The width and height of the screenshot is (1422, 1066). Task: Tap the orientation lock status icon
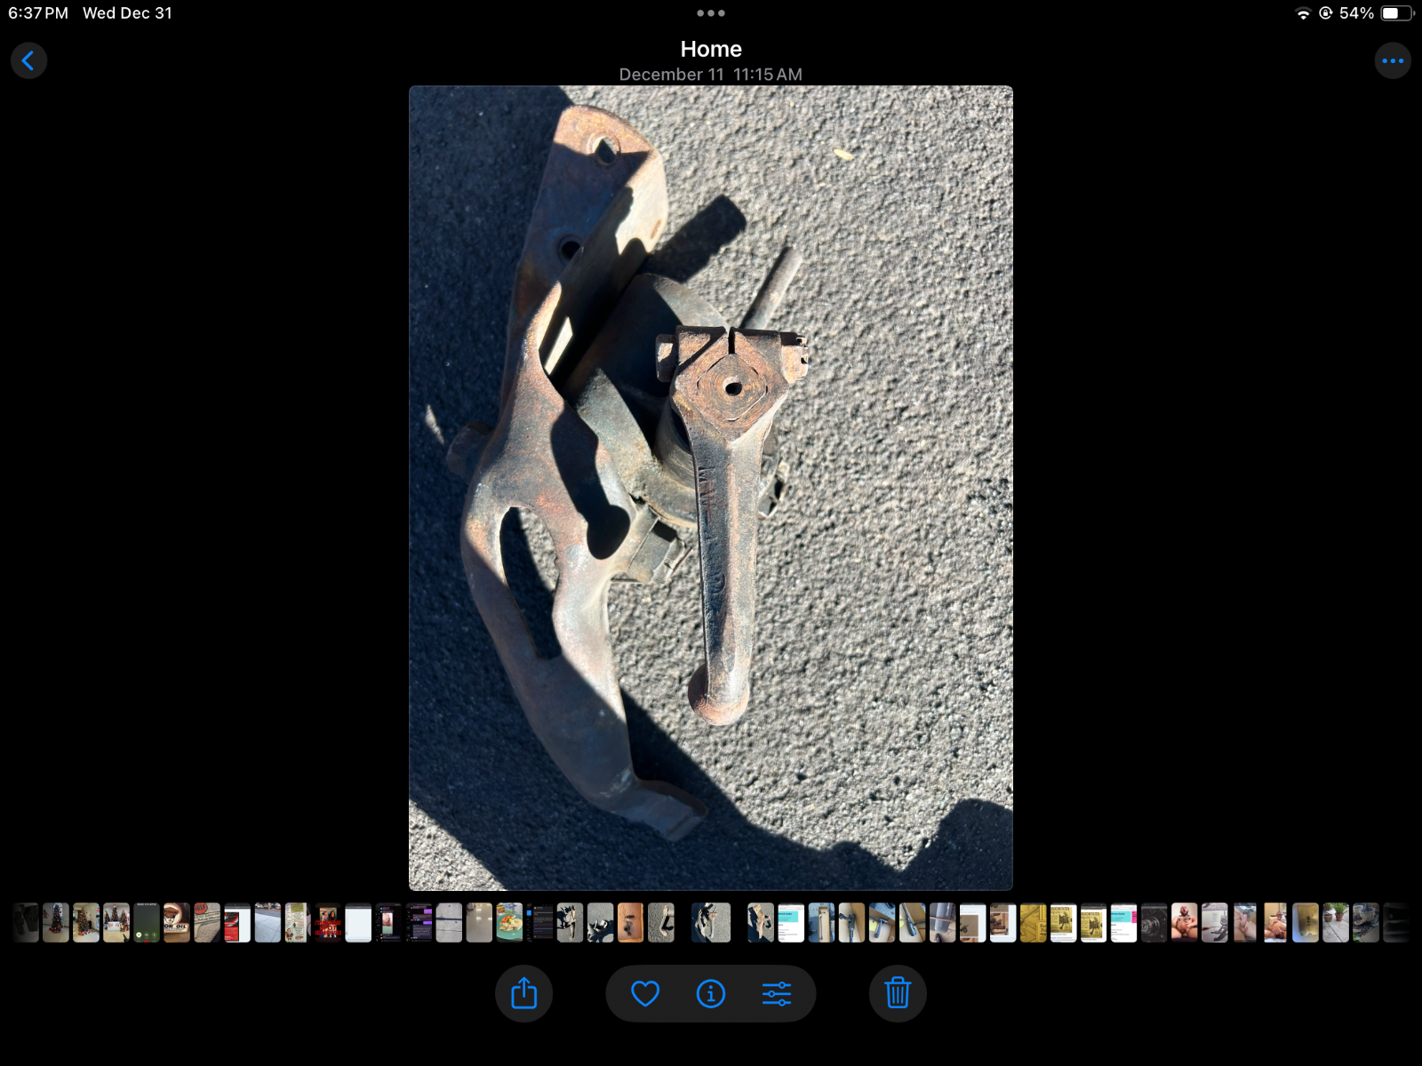(1325, 13)
